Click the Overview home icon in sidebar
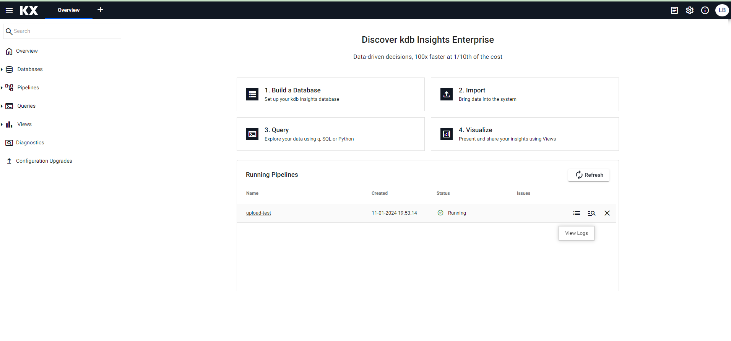This screenshot has width=731, height=341. click(x=9, y=51)
